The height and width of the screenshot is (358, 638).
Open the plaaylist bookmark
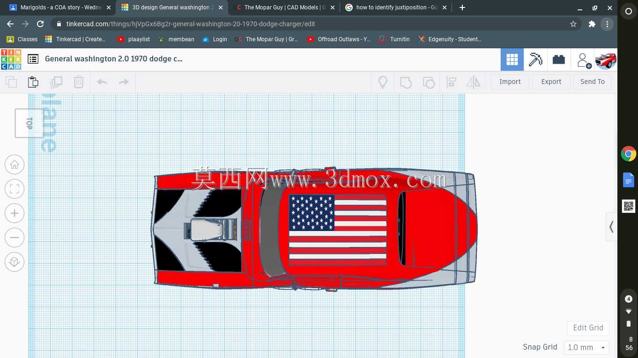(134, 39)
